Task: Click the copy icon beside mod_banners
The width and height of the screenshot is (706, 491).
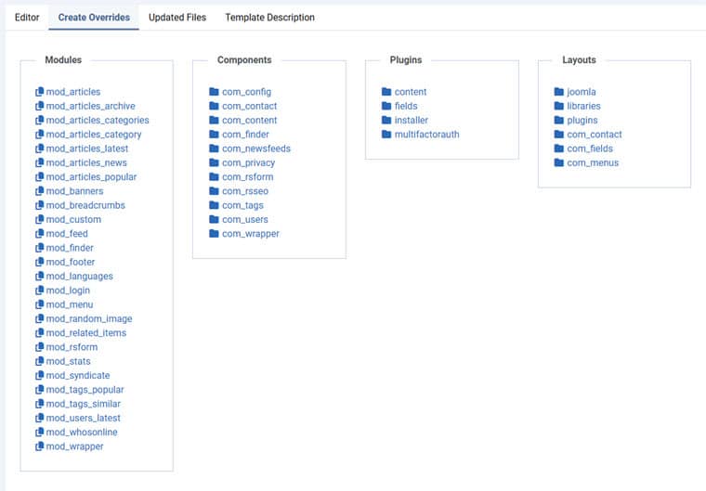Action: [40, 191]
